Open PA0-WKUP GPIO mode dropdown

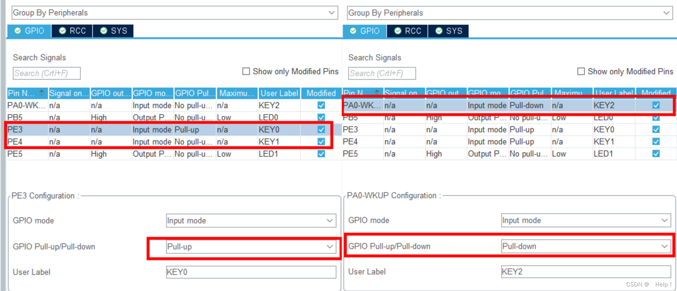(x=586, y=220)
